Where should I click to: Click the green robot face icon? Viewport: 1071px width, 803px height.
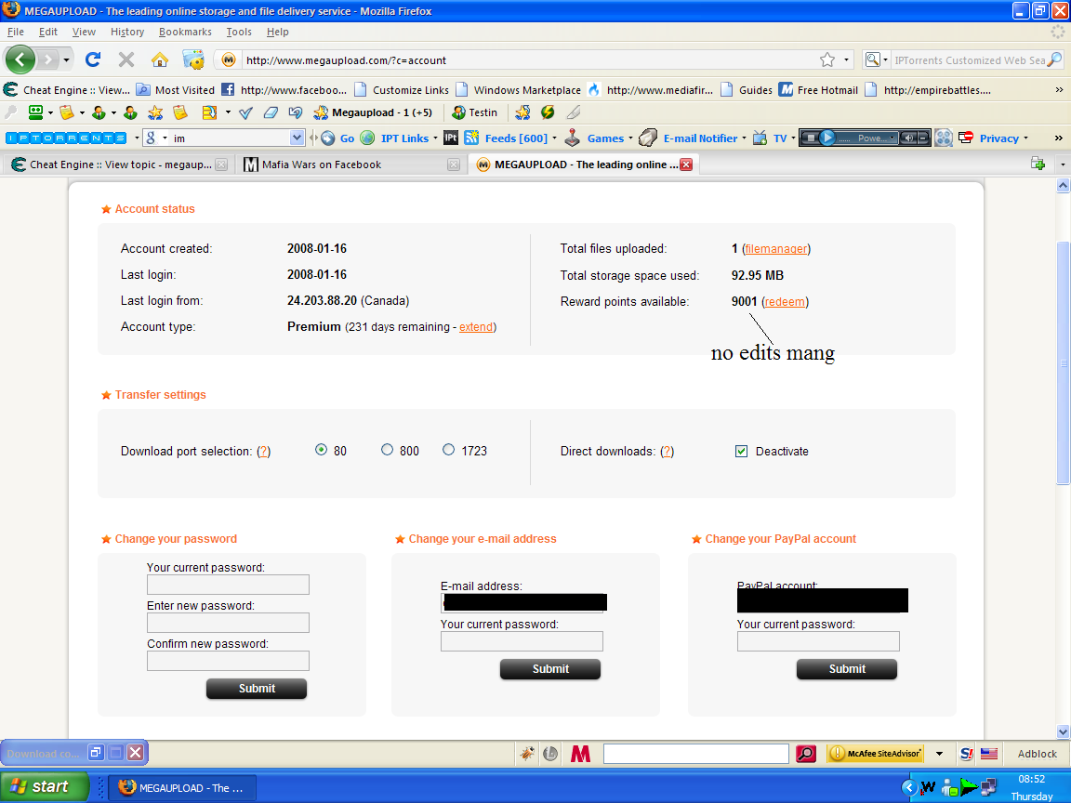35,112
